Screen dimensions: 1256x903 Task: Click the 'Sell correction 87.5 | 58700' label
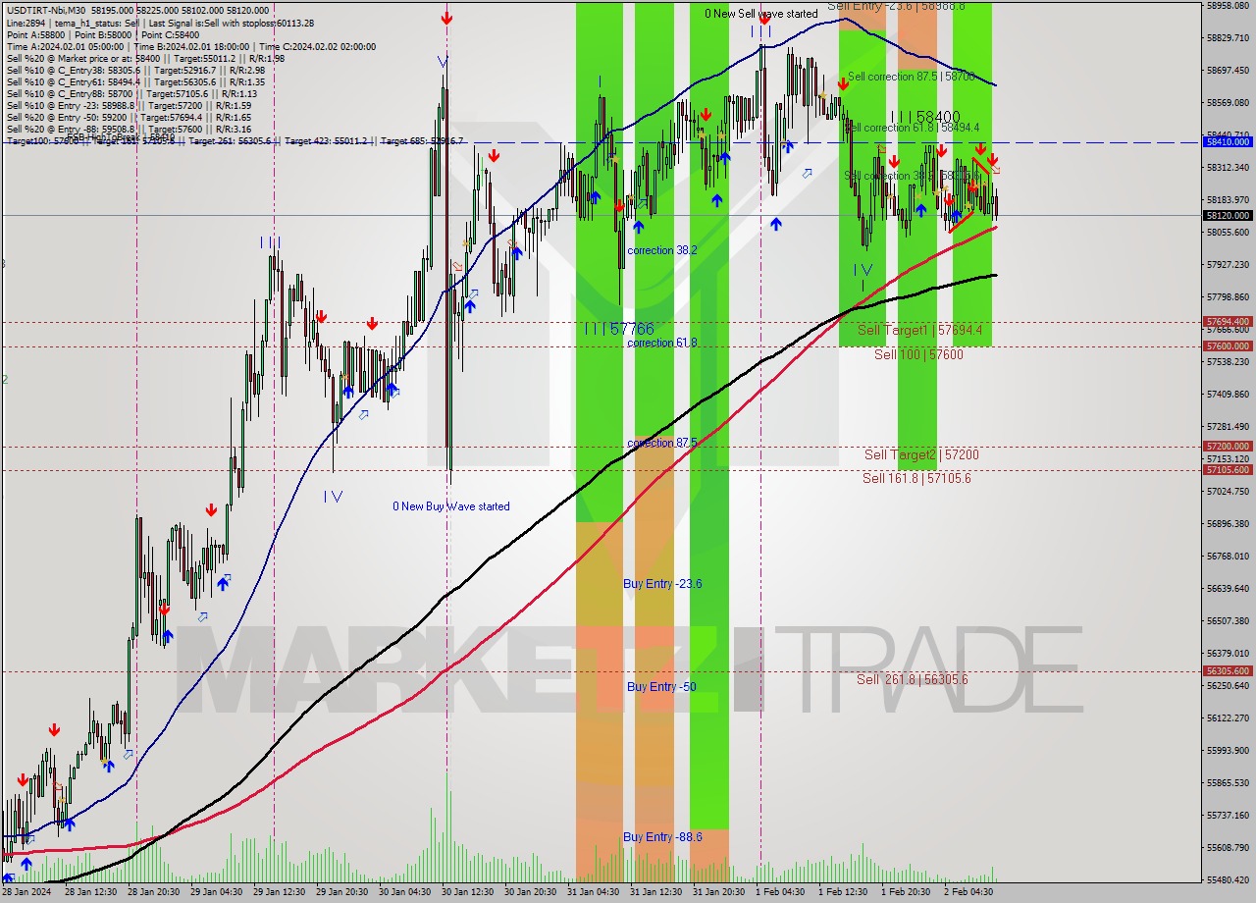click(x=912, y=76)
